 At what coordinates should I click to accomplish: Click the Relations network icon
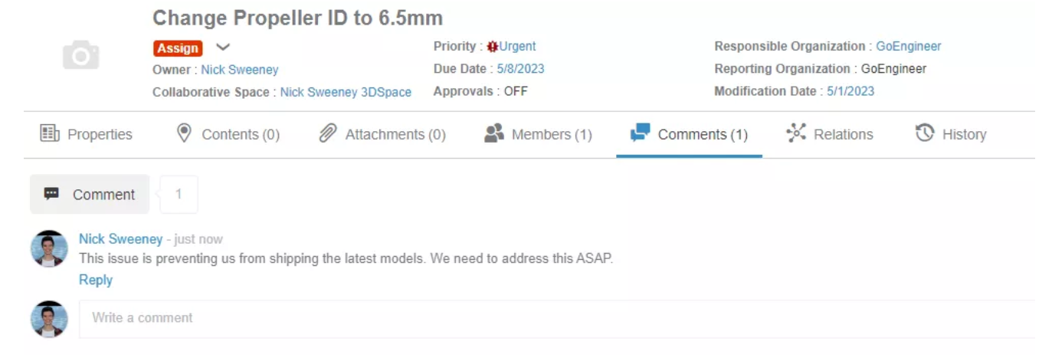point(796,133)
